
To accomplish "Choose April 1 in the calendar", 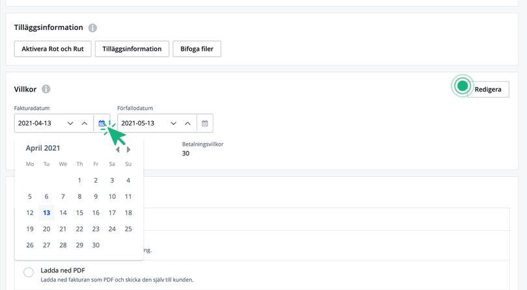I will (x=79, y=180).
